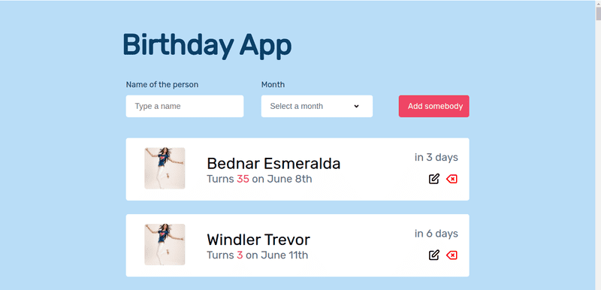Edit Windler Trevor's birthday entry
Screen dimensions: 601x290
point(434,255)
